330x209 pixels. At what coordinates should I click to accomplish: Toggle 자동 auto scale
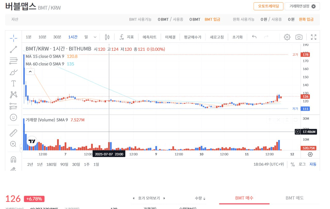[x=313, y=164]
